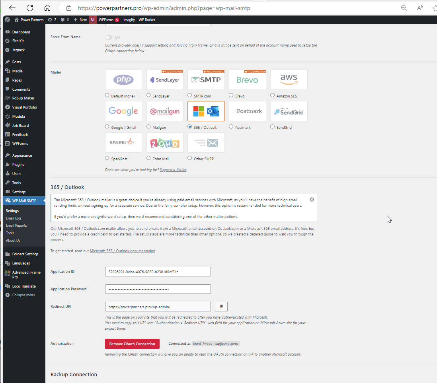Open Email Reports submenu item
This screenshot has height=383, width=437.
point(16,226)
